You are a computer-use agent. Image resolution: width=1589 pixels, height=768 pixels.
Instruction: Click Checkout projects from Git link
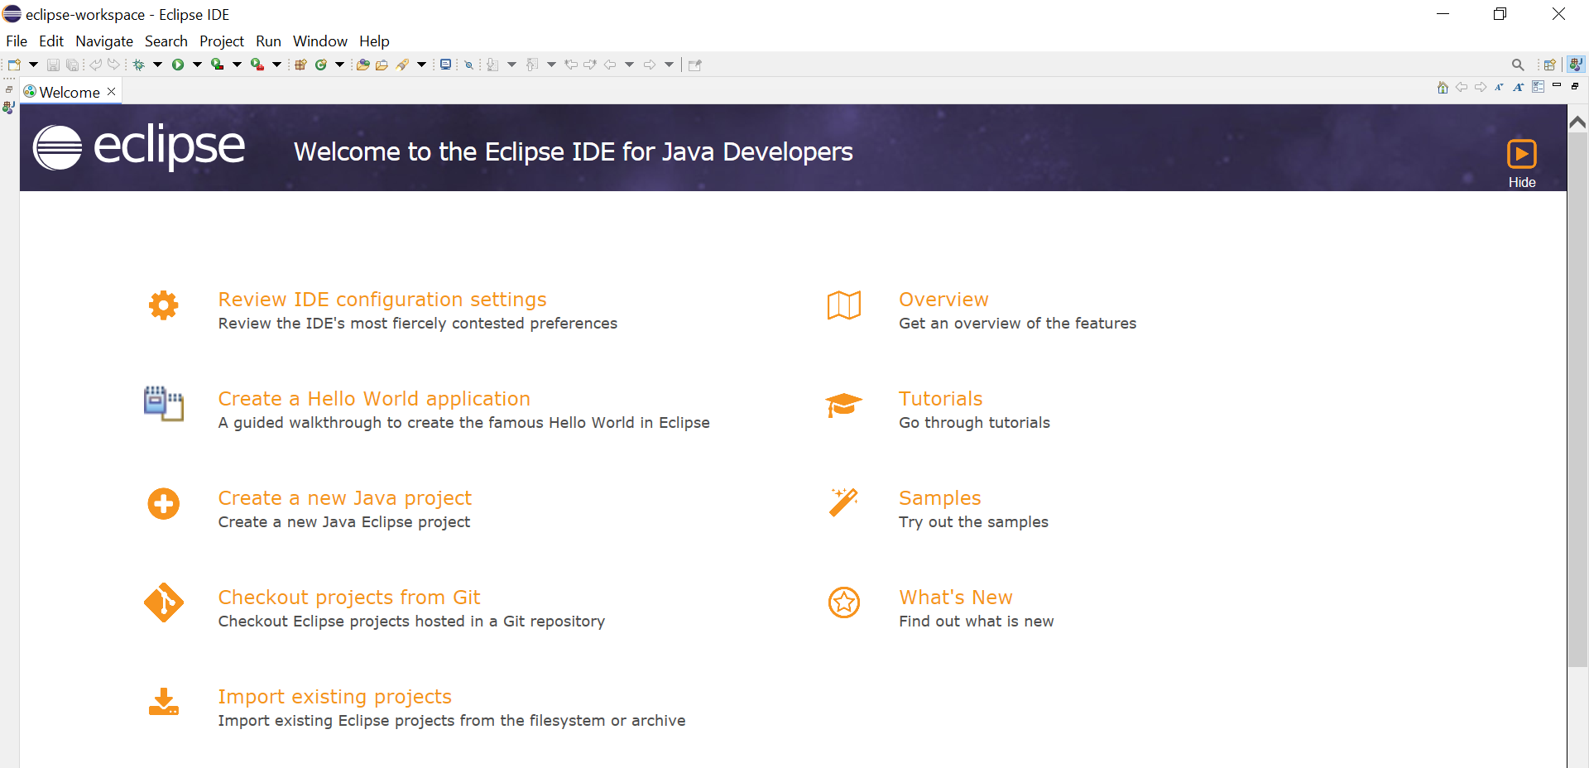tap(349, 598)
